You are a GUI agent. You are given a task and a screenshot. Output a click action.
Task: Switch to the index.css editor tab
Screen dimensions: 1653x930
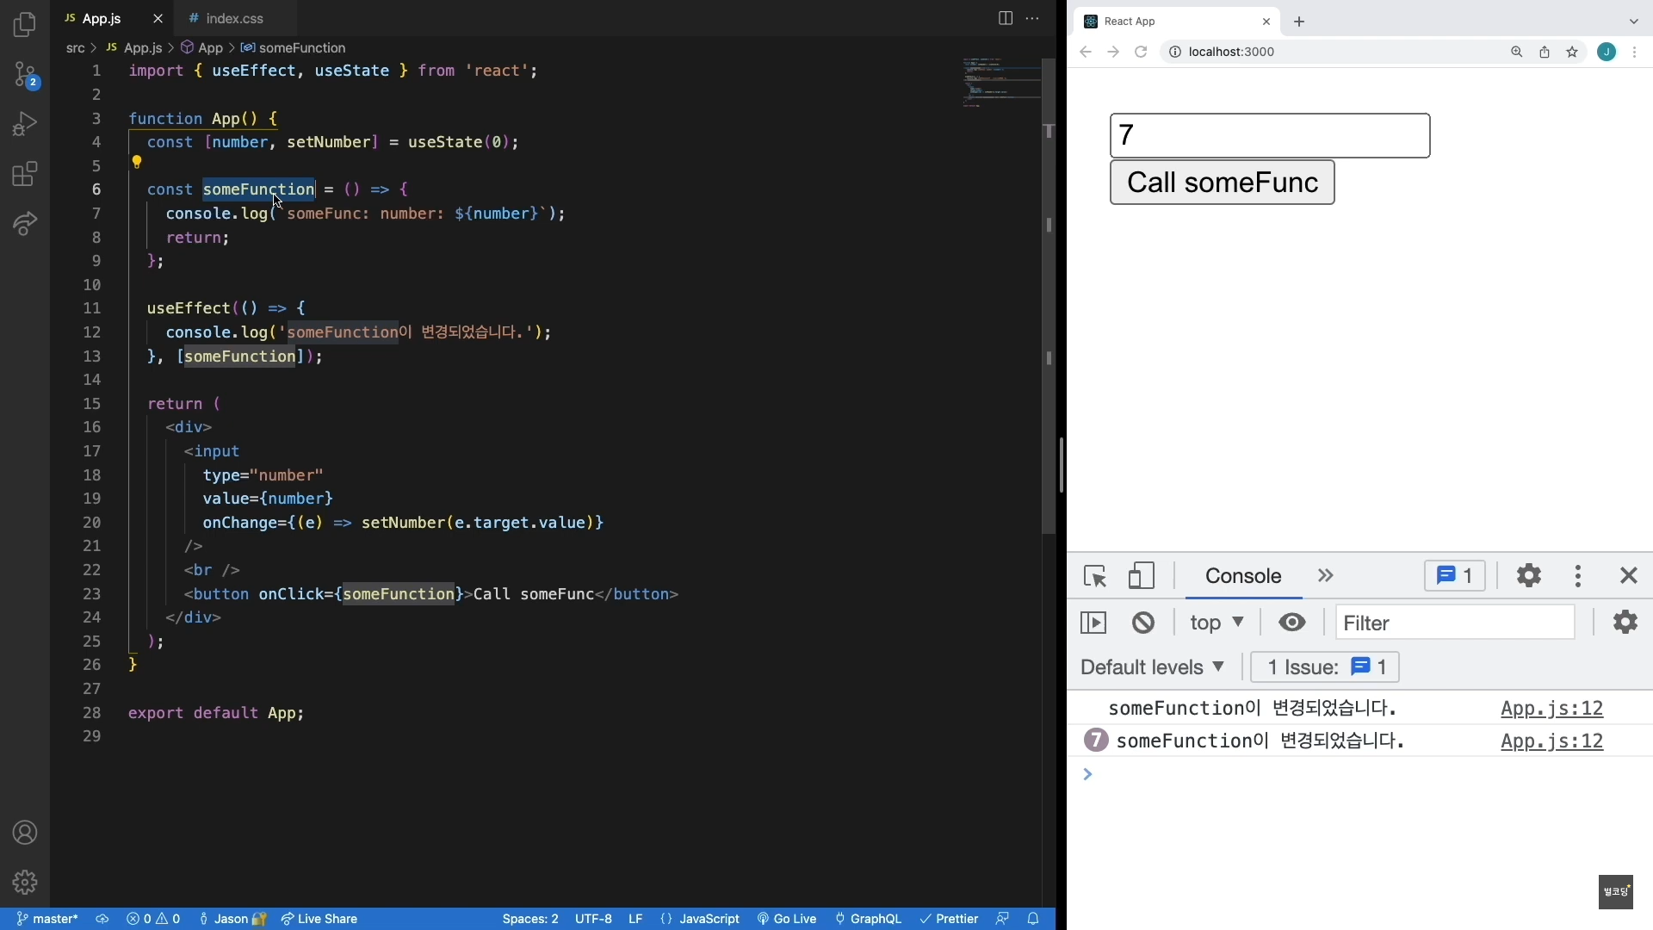(x=234, y=18)
